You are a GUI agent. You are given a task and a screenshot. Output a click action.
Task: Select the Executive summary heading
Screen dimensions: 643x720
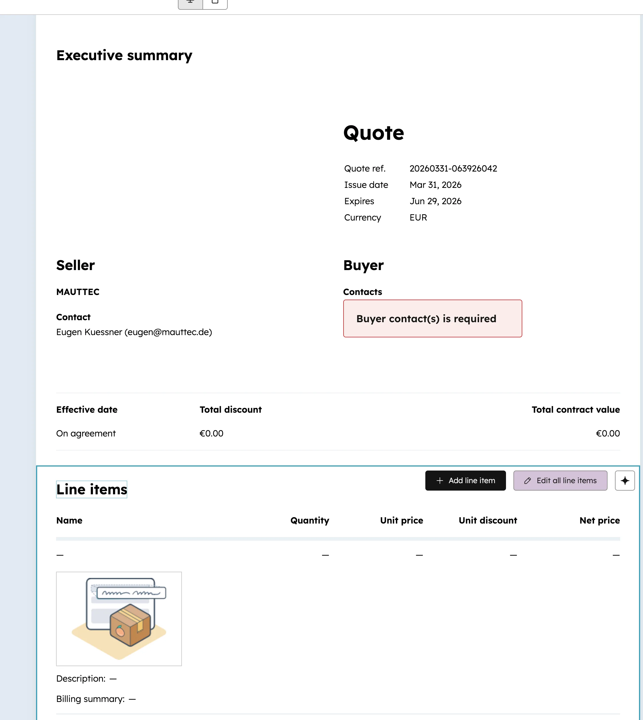124,55
